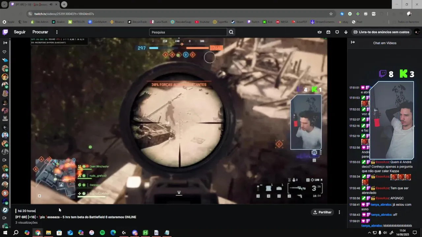This screenshot has width=422, height=237.
Task: Click 'Livra-te dos anúncios sem custos' button
Action: click(381, 32)
